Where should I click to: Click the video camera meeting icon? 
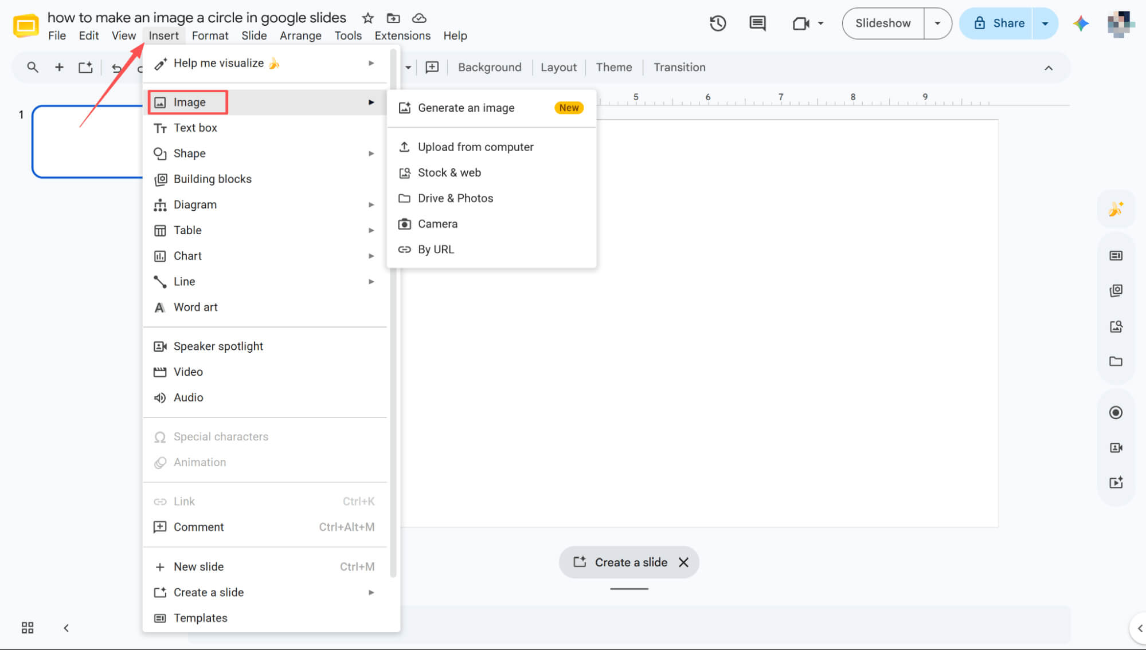coord(800,23)
